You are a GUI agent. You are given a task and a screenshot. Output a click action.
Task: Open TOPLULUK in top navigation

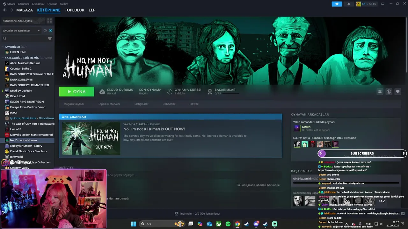75,10
